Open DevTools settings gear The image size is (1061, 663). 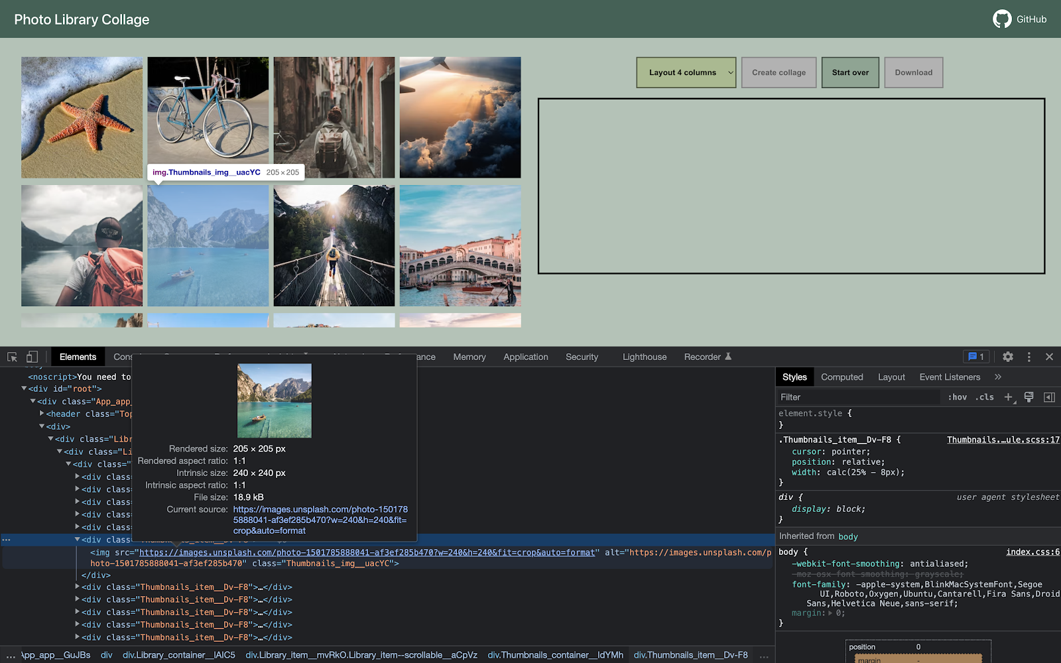pyautogui.click(x=1007, y=357)
